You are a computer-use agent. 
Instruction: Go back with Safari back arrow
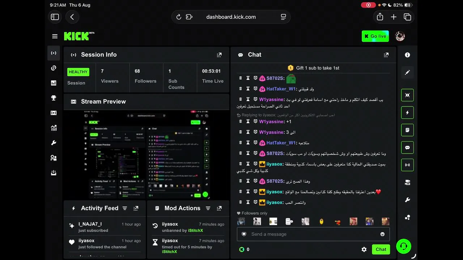[72, 17]
